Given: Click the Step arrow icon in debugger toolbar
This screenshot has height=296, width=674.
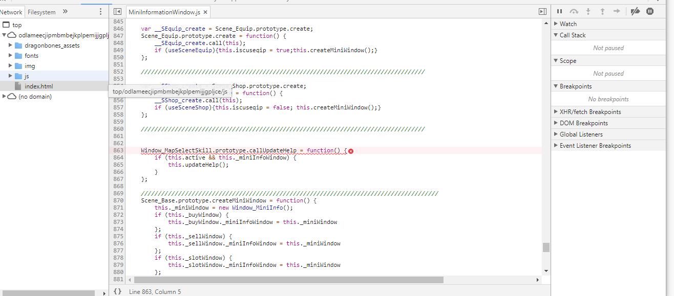Looking at the screenshot, I should (x=617, y=11).
